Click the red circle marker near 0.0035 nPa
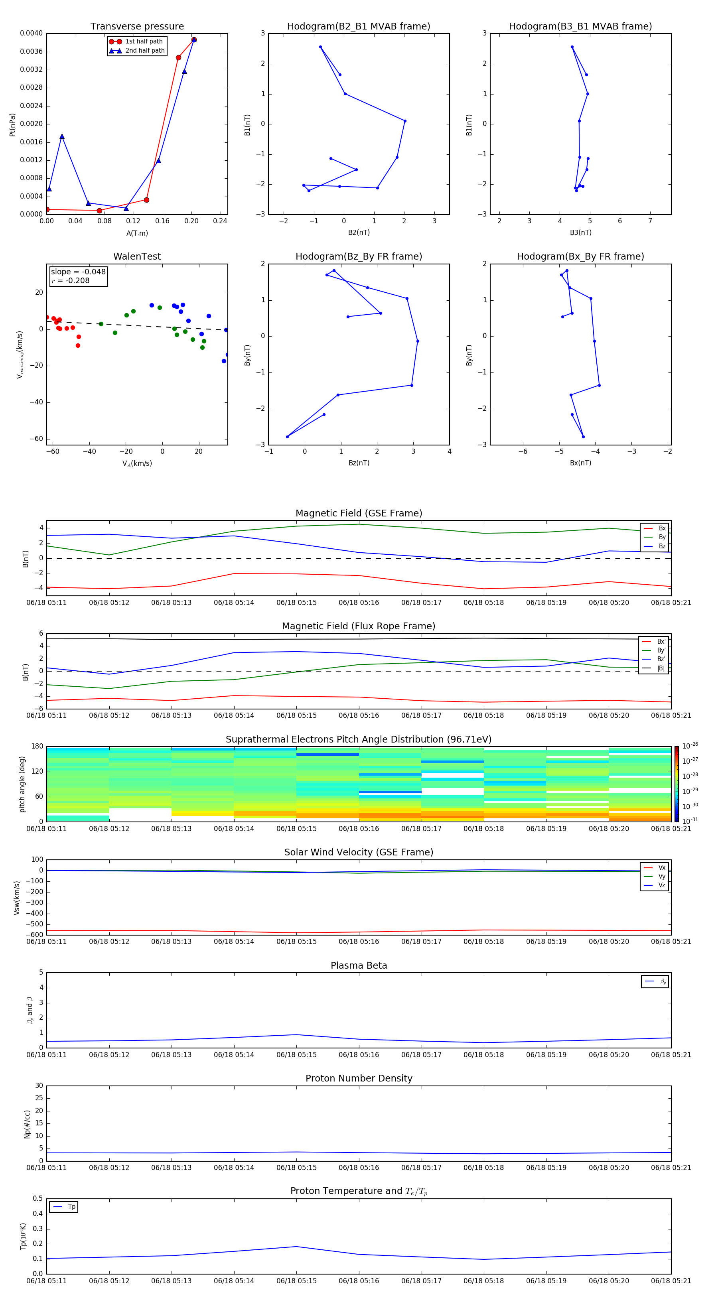Image resolution: width=718 pixels, height=1316 pixels. click(178, 58)
